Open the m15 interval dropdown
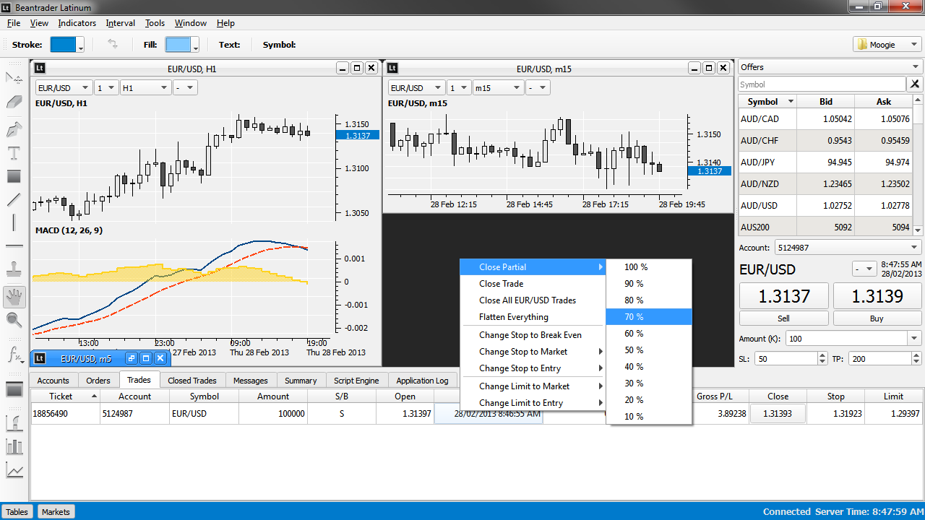The height and width of the screenshot is (520, 925). [x=498, y=87]
